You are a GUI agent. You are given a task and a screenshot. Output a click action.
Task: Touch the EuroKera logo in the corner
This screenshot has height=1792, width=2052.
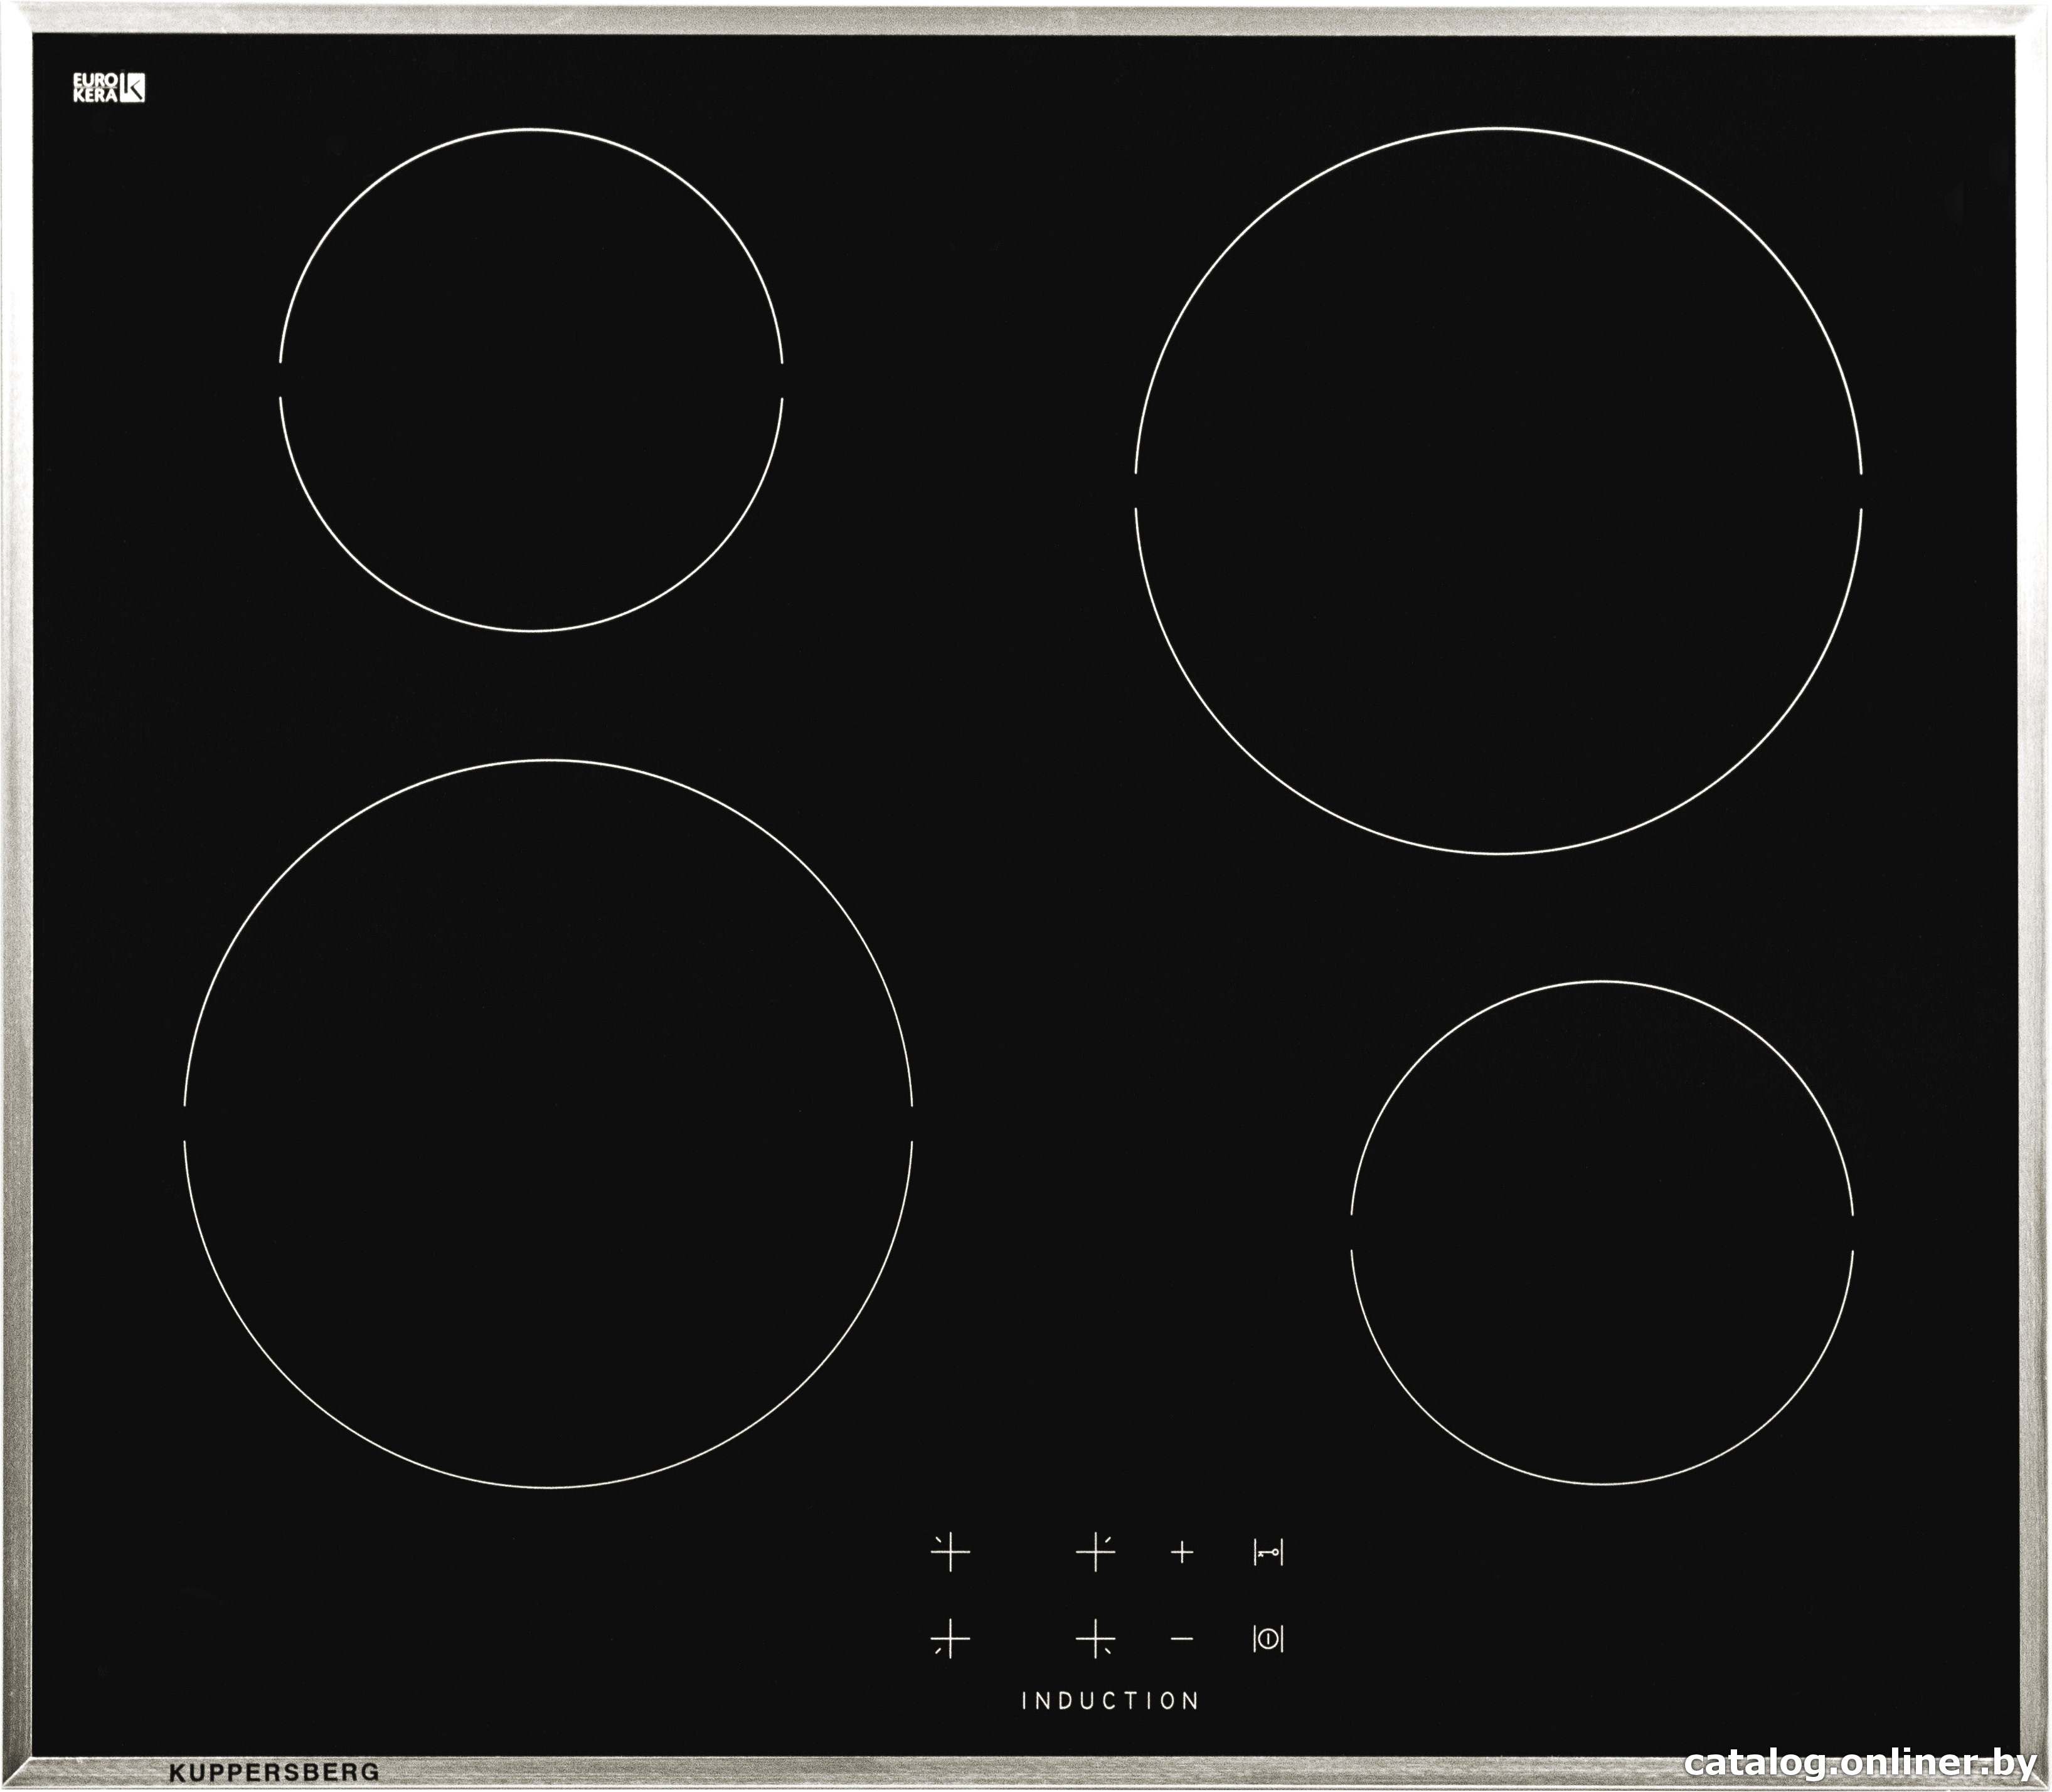click(108, 88)
